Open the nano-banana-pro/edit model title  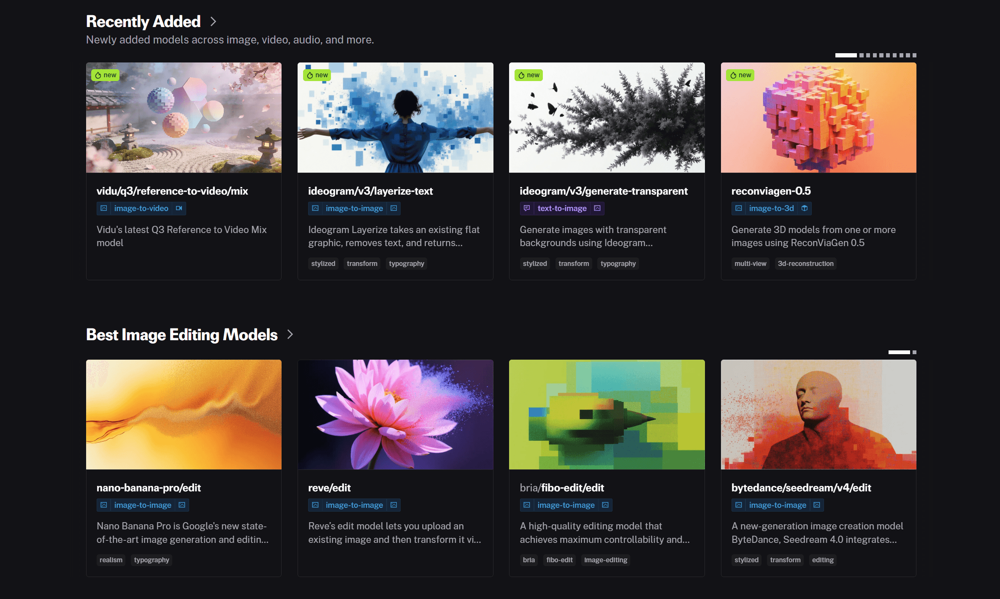[149, 488]
